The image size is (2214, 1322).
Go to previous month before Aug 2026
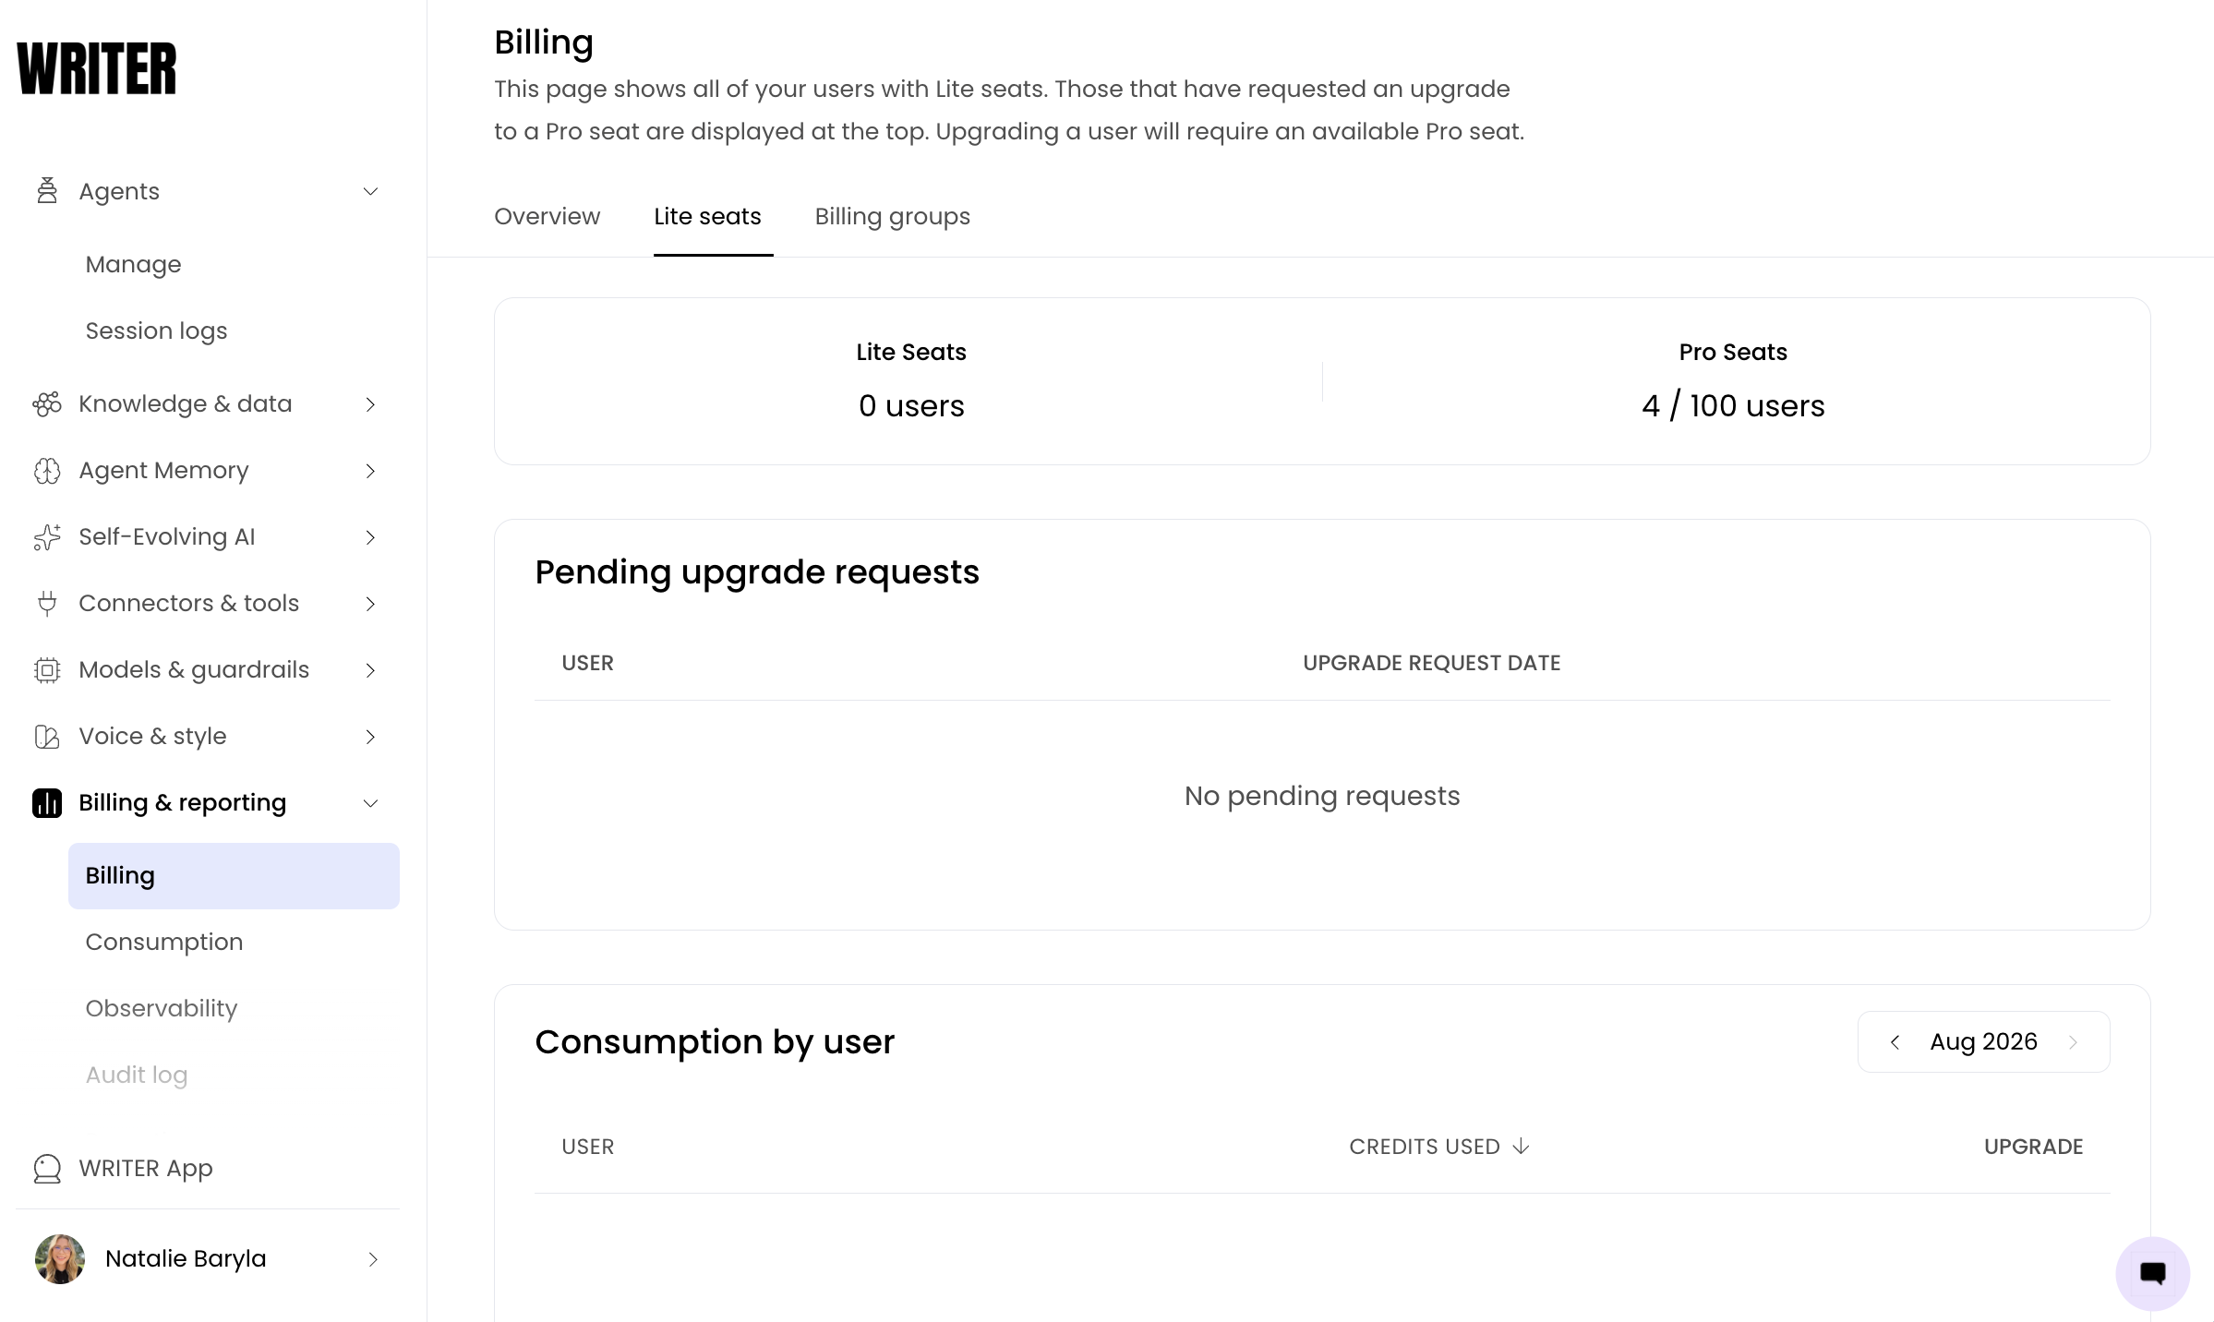pyautogui.click(x=1895, y=1042)
